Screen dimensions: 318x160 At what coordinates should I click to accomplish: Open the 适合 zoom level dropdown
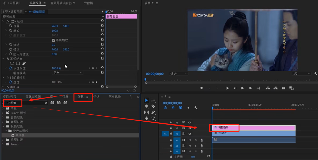[x=179, y=74]
